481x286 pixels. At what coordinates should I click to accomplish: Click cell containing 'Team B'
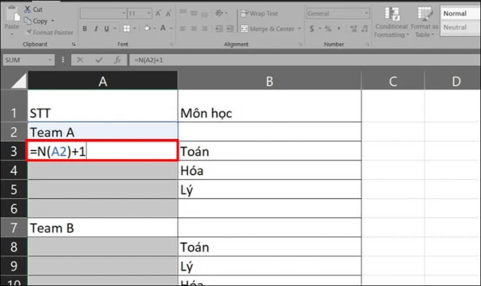tap(102, 228)
